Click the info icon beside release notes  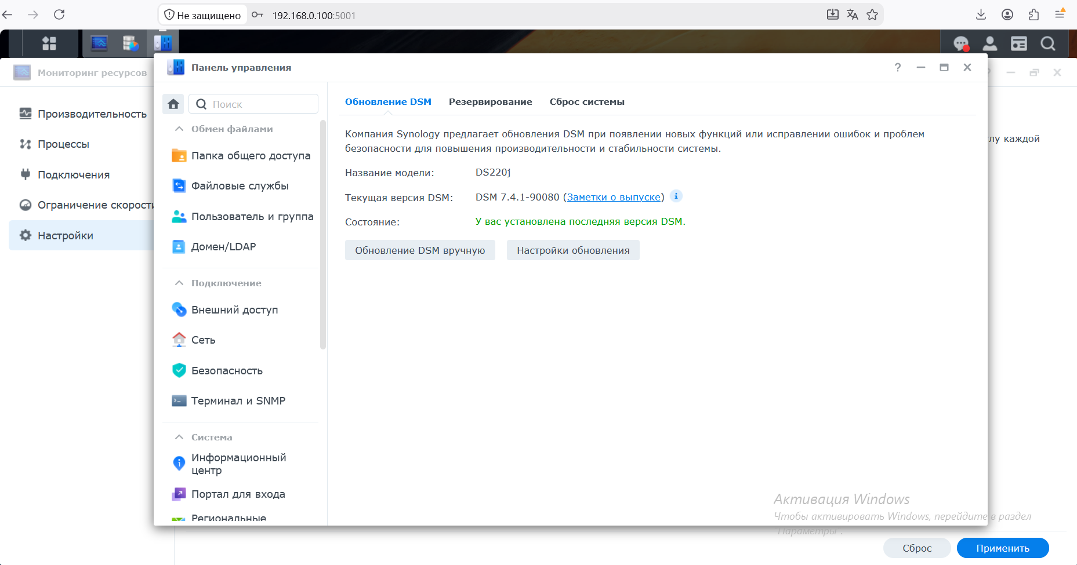click(676, 196)
